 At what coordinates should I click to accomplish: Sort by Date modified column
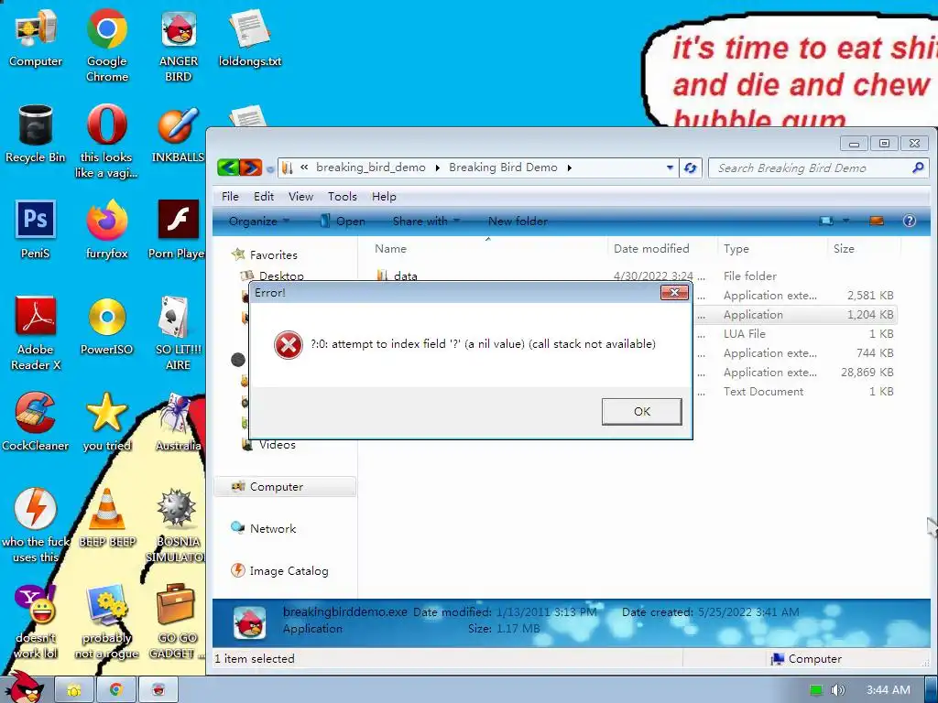coord(662,249)
